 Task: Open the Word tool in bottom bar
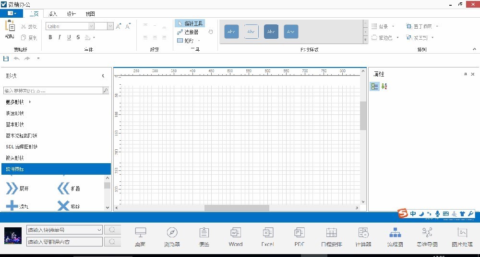(235, 237)
